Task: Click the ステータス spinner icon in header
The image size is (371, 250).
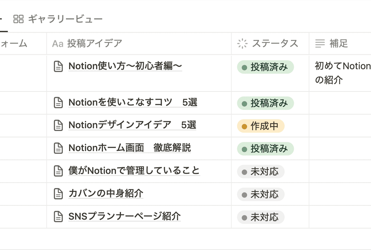Action: pyautogui.click(x=242, y=44)
